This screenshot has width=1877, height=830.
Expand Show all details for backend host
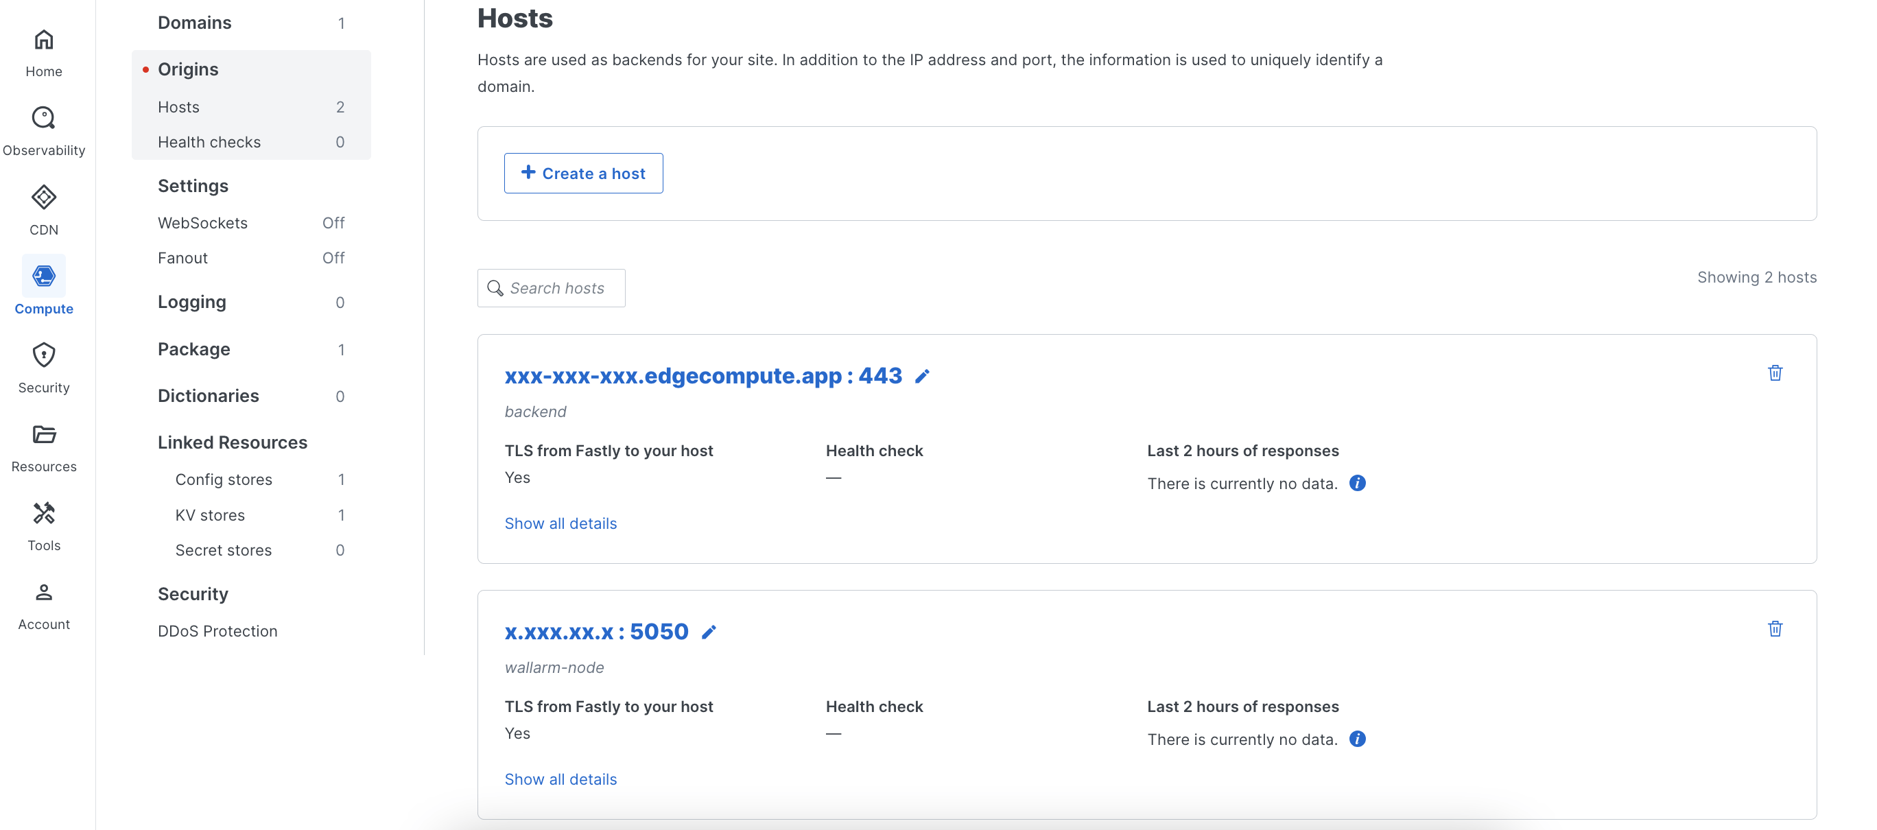click(560, 523)
